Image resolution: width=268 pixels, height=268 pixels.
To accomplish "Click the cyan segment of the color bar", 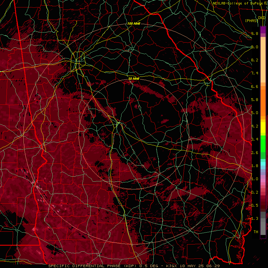I will 263,164.
